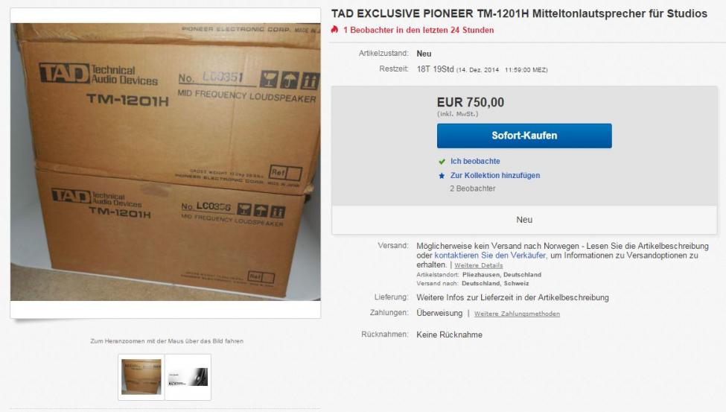Expand Weitere Details for shipping
Viewport: 726px width, 412px height.
click(x=478, y=265)
